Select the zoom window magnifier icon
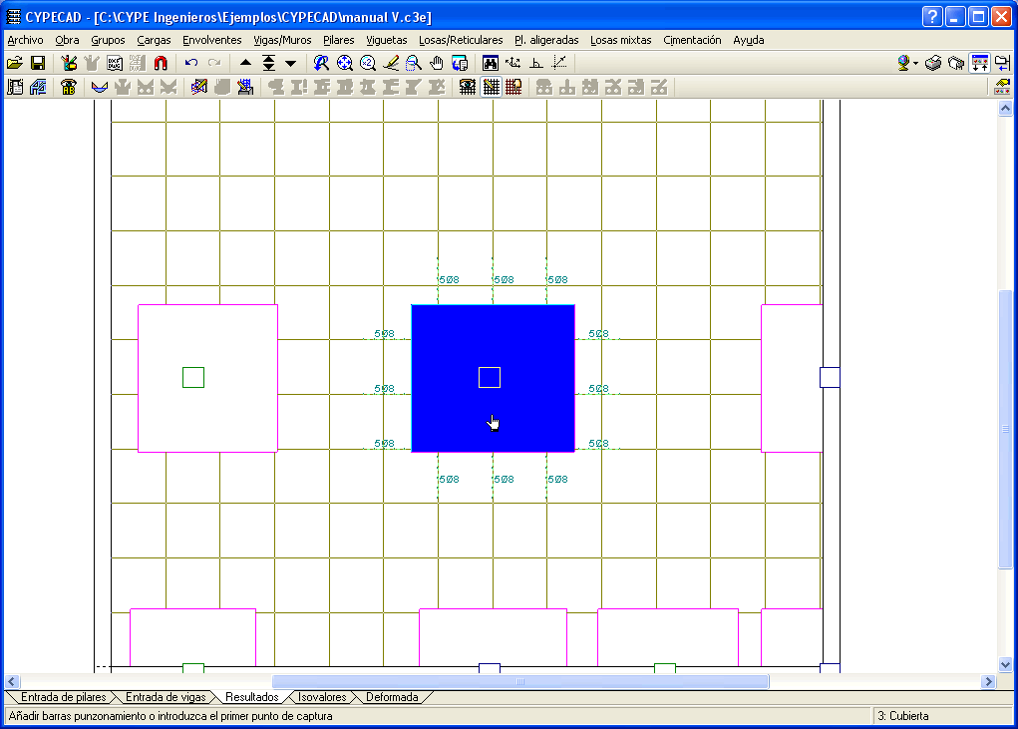This screenshot has width=1018, height=729. click(414, 63)
